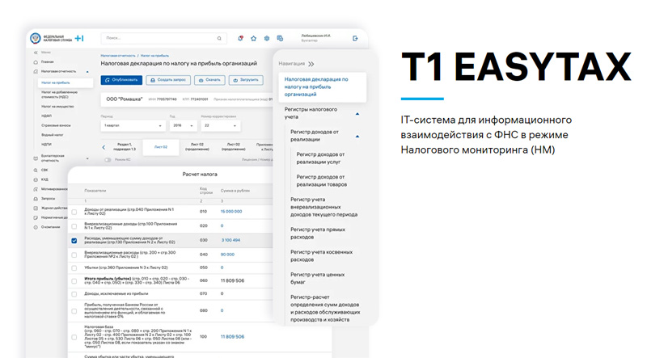Image resolution: width=647 pixels, height=358 pixels.
Task: Open the Год dropdown showing 2016
Action: (183, 125)
